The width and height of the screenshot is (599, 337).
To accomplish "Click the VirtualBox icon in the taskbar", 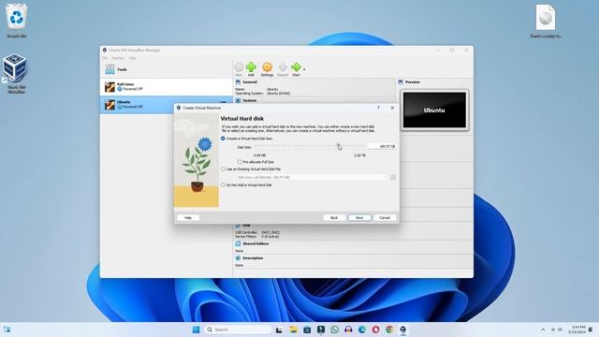I will point(403,330).
